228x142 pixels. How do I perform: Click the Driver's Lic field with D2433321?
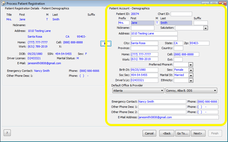144,80
